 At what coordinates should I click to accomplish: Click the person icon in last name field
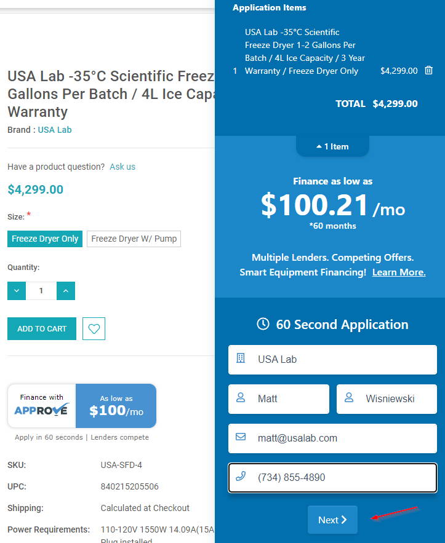[x=349, y=397]
